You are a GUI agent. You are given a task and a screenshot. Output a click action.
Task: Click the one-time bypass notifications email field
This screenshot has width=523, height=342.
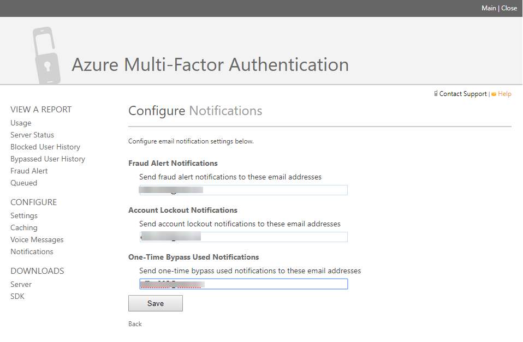(x=243, y=284)
